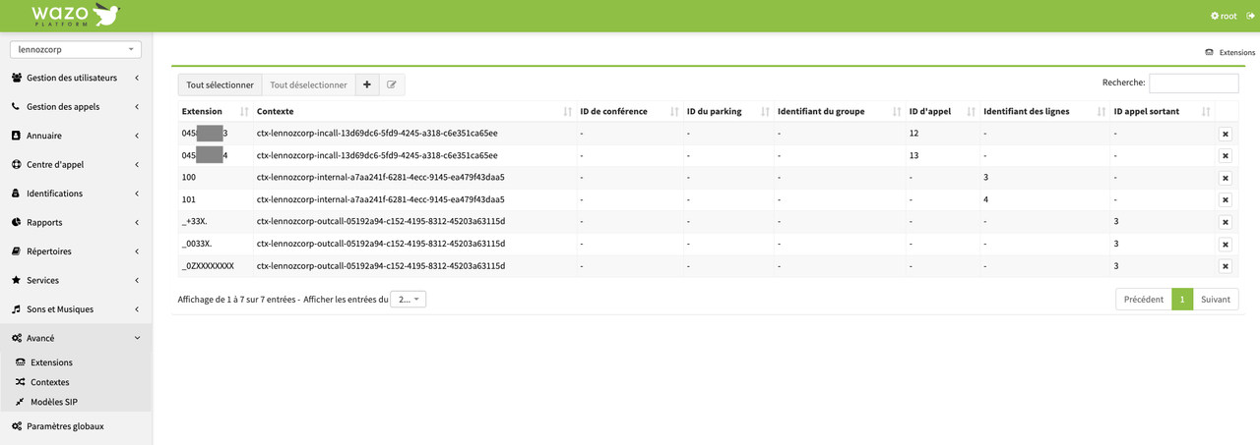This screenshot has height=445, width=1260.
Task: Select the extension 100 cell
Action: 216,177
